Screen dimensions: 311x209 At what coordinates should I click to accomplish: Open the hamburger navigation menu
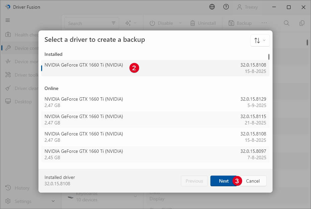click(x=8, y=20)
